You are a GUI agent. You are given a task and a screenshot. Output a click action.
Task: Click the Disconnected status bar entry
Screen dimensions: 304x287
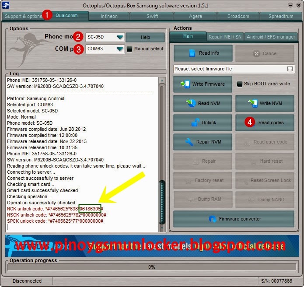coord(27,281)
